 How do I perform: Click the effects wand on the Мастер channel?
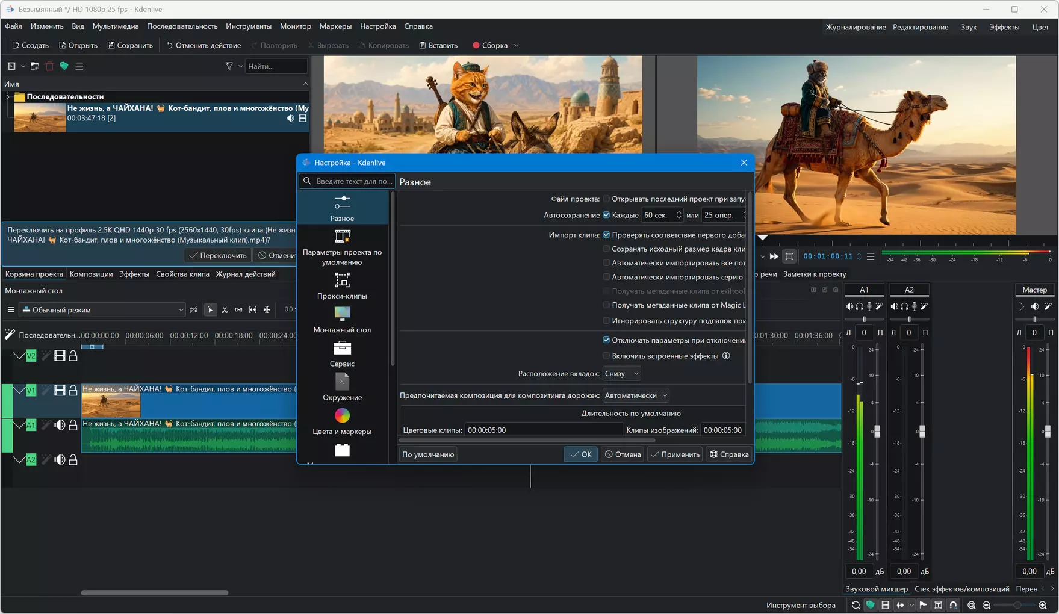coord(1048,306)
